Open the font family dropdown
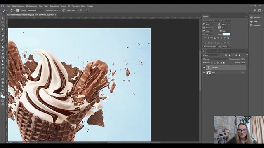The width and height of the screenshot is (264, 148). tap(211, 21)
